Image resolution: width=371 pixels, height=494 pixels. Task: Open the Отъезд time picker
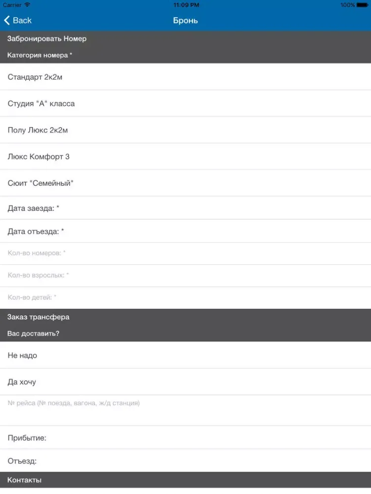185,461
